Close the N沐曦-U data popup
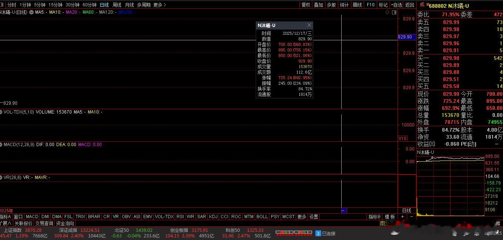 309,25
